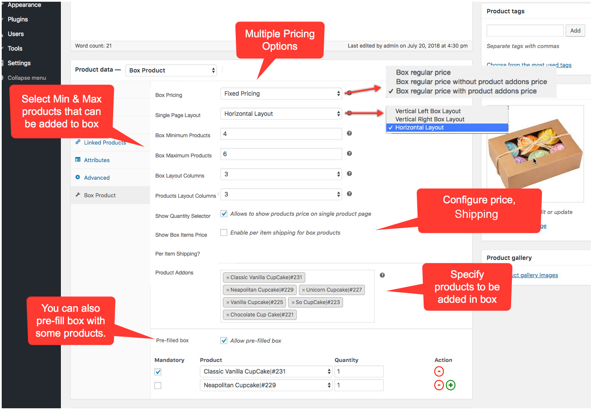
Task: Open the Box Pricing Fixed Pricing dropdown
Action: 281,93
